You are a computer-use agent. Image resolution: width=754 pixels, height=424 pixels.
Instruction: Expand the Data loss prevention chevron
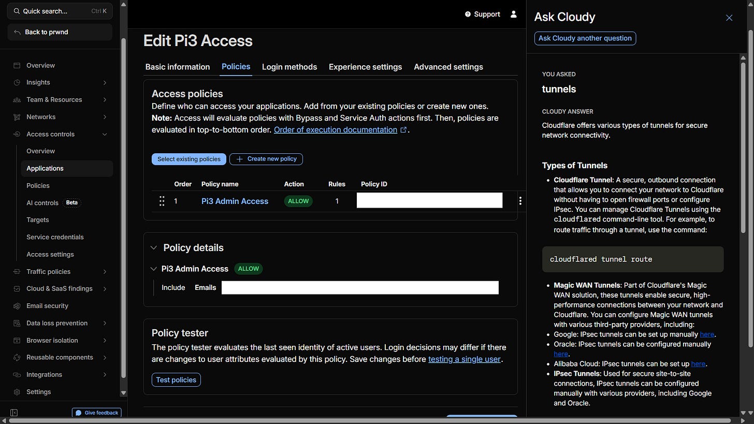tap(105, 323)
